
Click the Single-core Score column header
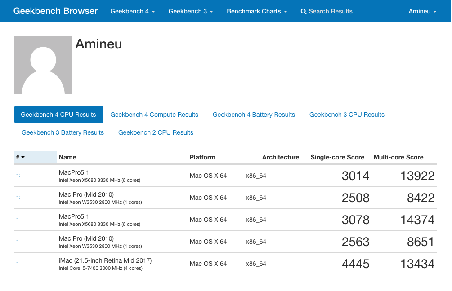point(337,157)
